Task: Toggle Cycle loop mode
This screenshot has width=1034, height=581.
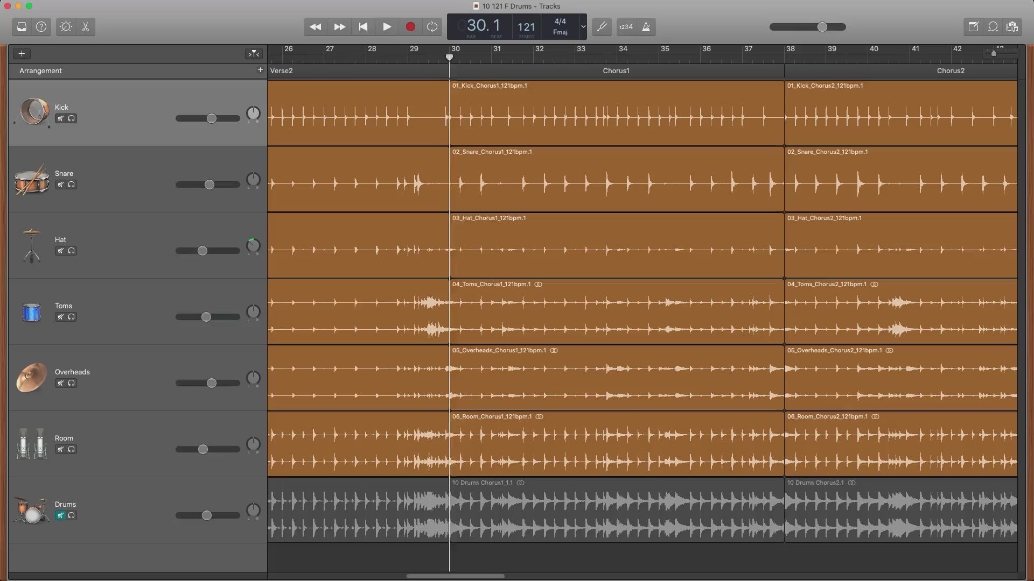Action: [x=432, y=27]
